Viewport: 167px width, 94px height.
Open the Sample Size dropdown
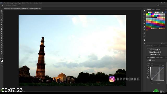click(x=17, y=6)
